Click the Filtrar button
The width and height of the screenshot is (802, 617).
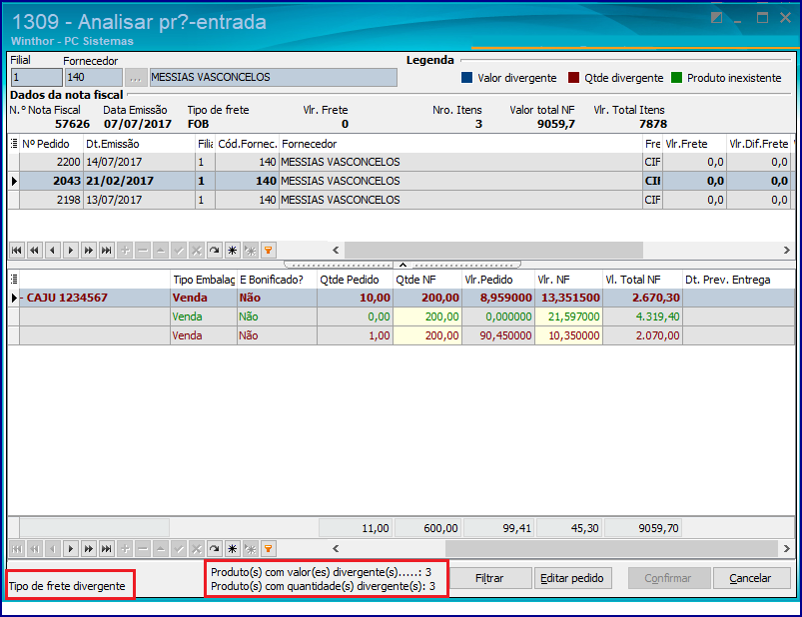click(x=489, y=578)
